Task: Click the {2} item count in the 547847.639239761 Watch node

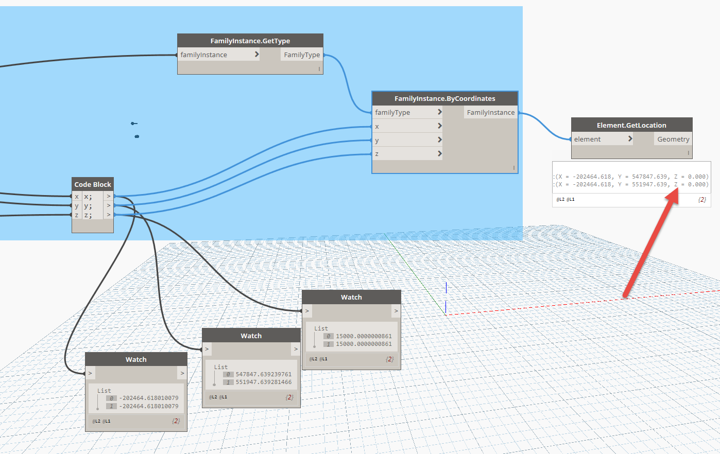Action: pos(289,397)
